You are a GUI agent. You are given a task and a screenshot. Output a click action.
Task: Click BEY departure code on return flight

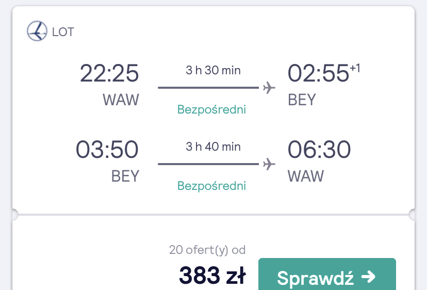tap(125, 176)
